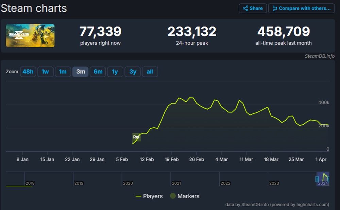Click the 5 Feb axis label

coord(122,159)
